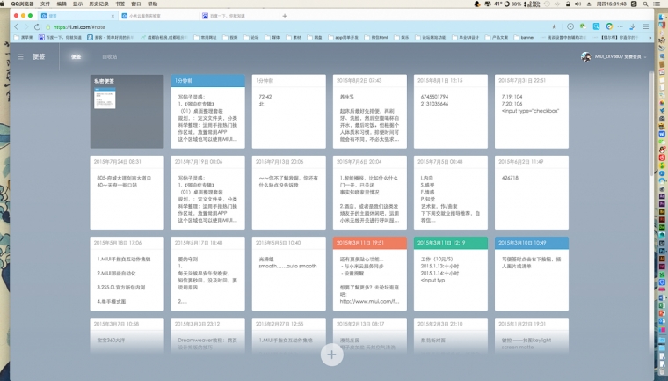Open the 编辑 menu
The width and height of the screenshot is (668, 381).
pos(62,4)
